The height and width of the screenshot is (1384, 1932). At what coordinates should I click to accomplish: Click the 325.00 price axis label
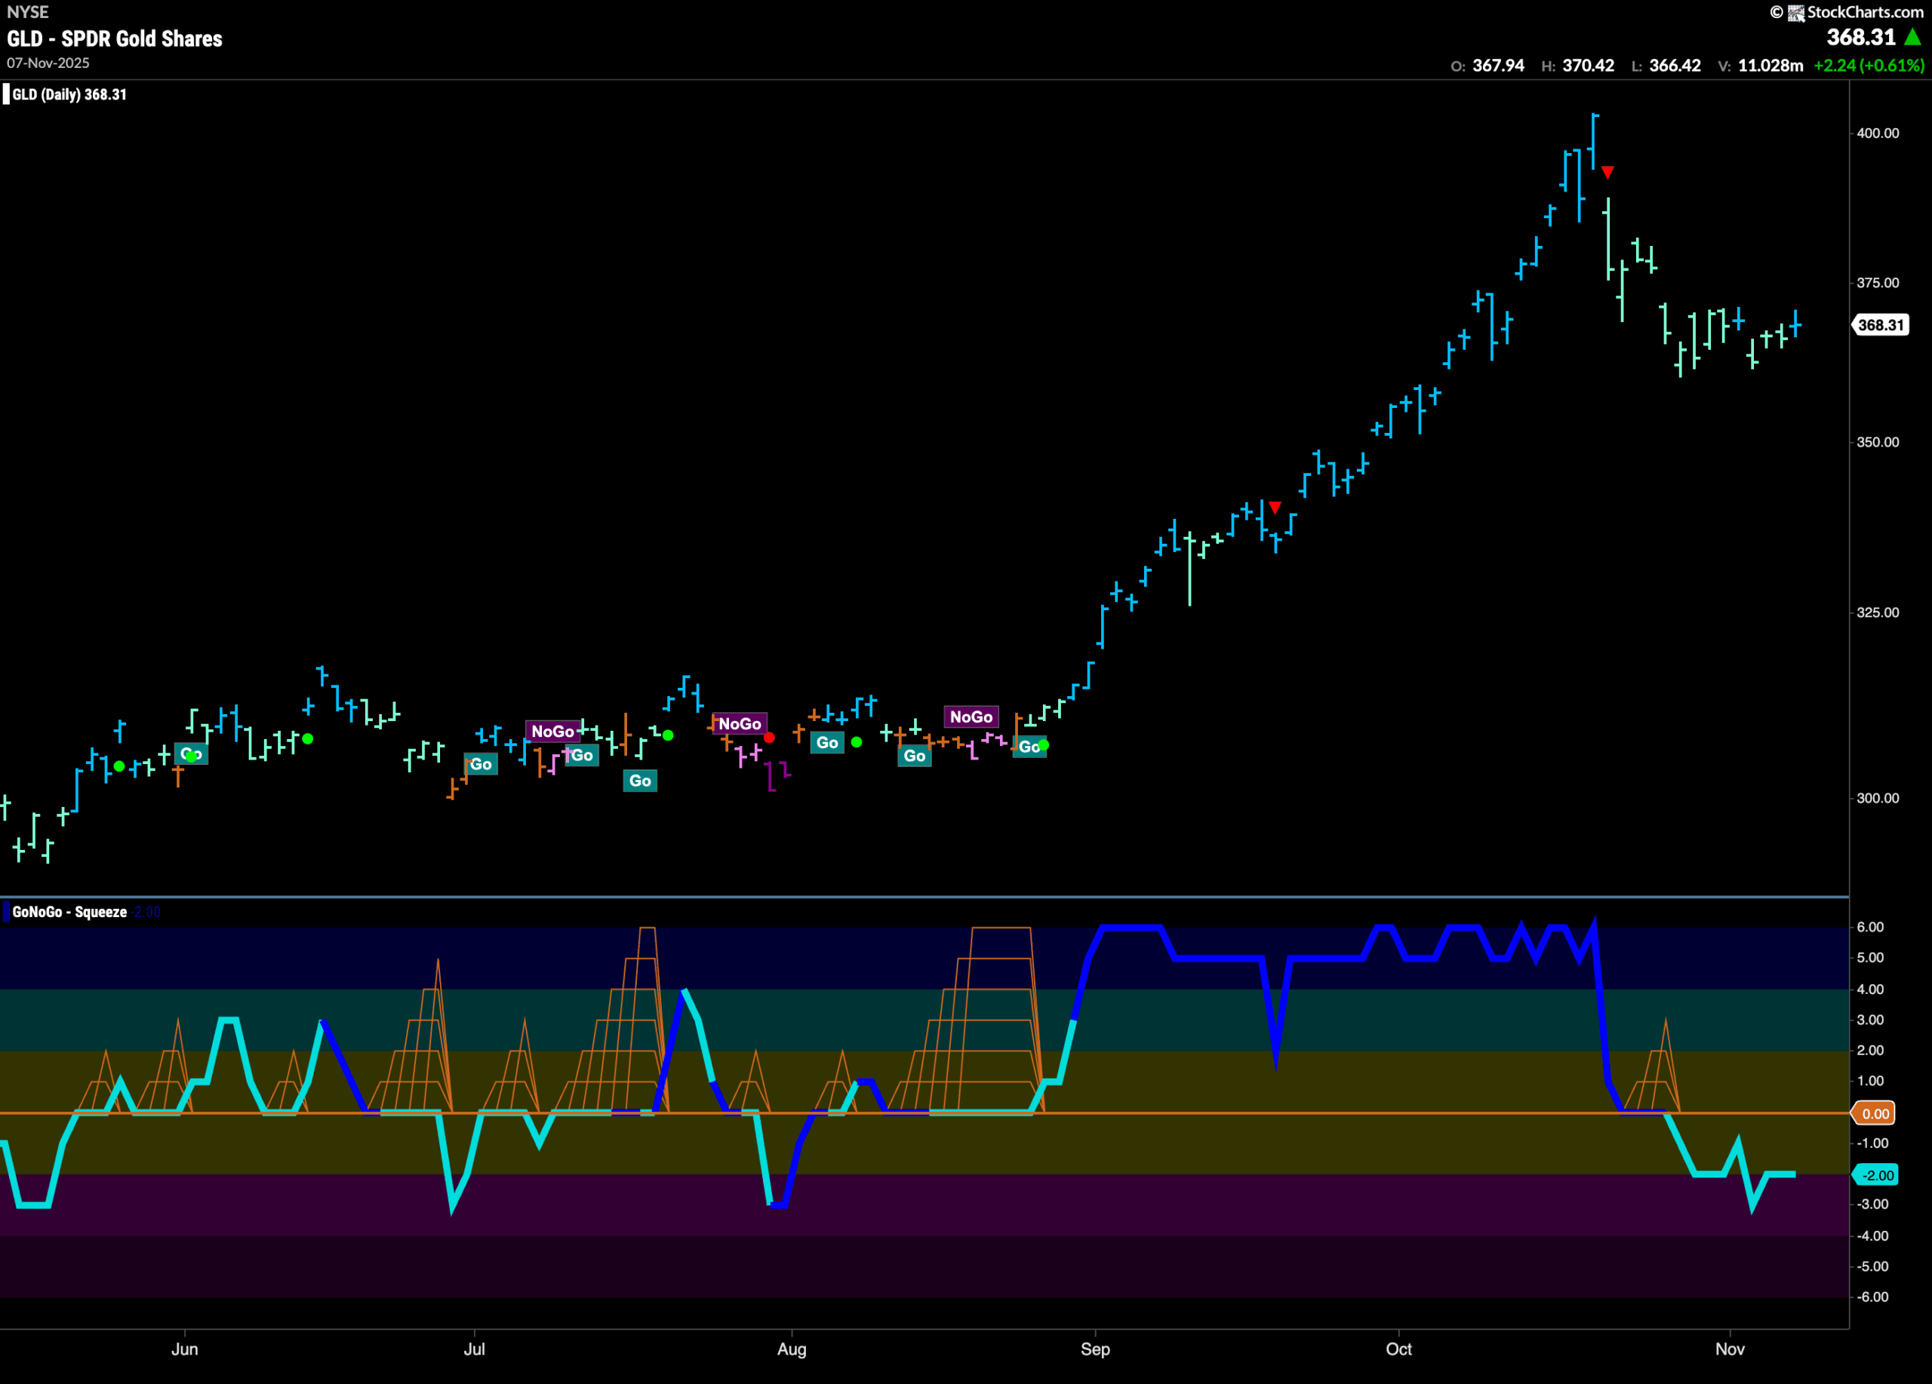click(x=1878, y=612)
